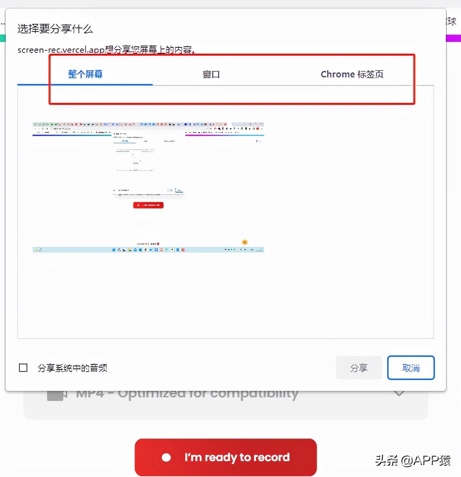This screenshot has width=461, height=477.
Task: Cancel the dialog with 取消
Action: click(x=411, y=368)
